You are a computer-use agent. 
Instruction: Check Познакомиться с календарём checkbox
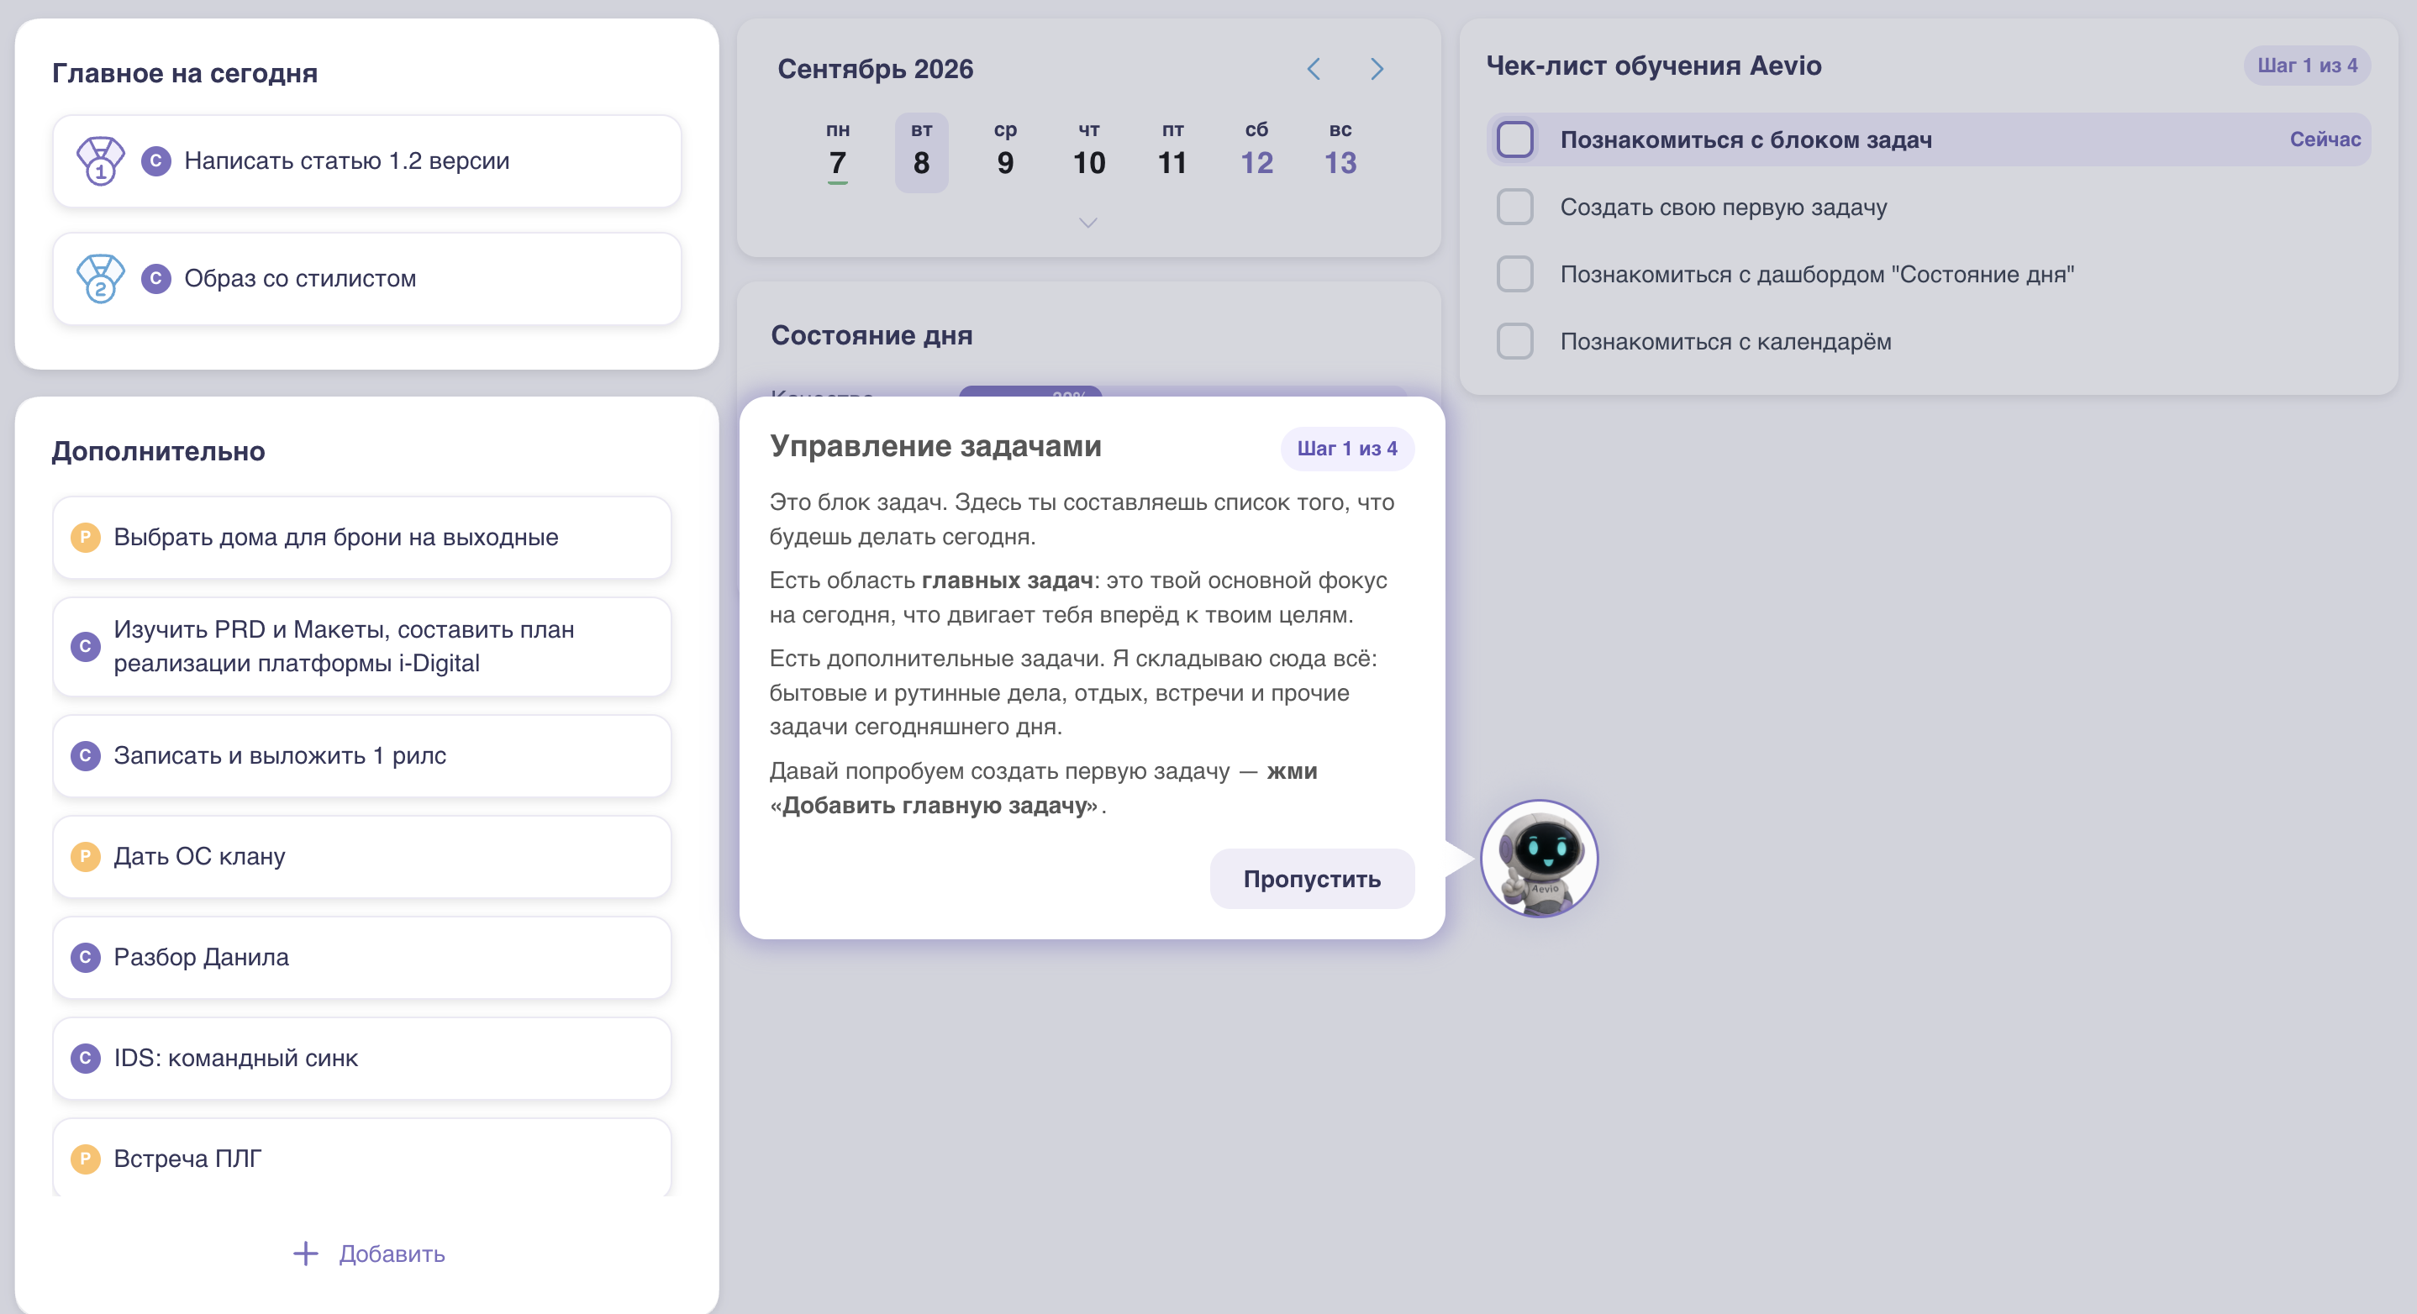pyautogui.click(x=1514, y=341)
